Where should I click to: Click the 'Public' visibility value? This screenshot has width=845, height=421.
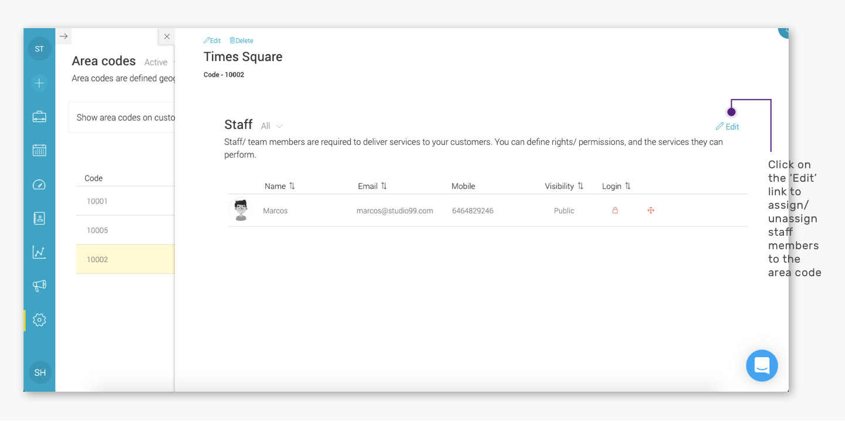564,210
